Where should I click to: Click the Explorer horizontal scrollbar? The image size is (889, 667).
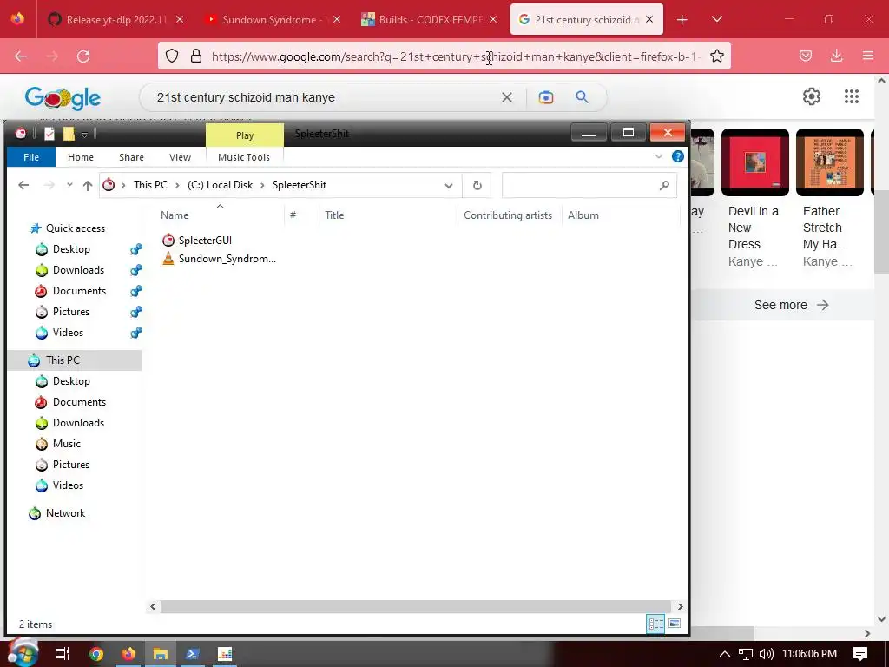(x=416, y=606)
